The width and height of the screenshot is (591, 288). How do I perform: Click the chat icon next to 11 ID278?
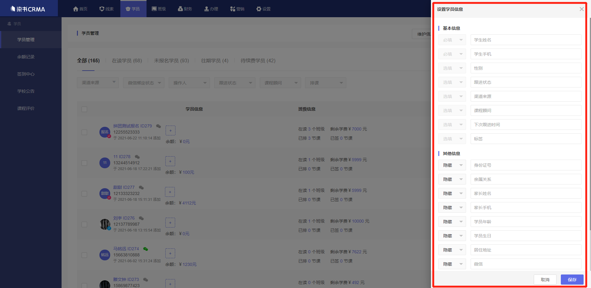pyautogui.click(x=137, y=157)
